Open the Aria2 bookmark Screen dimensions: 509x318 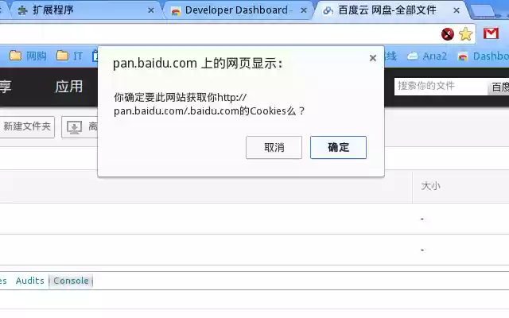point(426,56)
